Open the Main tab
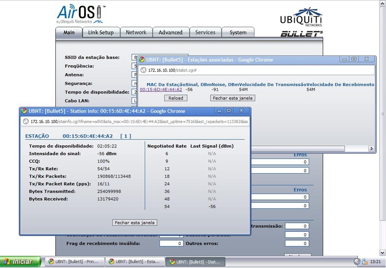Viewport: 386px width, 268px height. click(69, 32)
